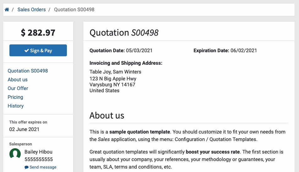
Task: Click the Sign & Pay button
Action: point(38,50)
